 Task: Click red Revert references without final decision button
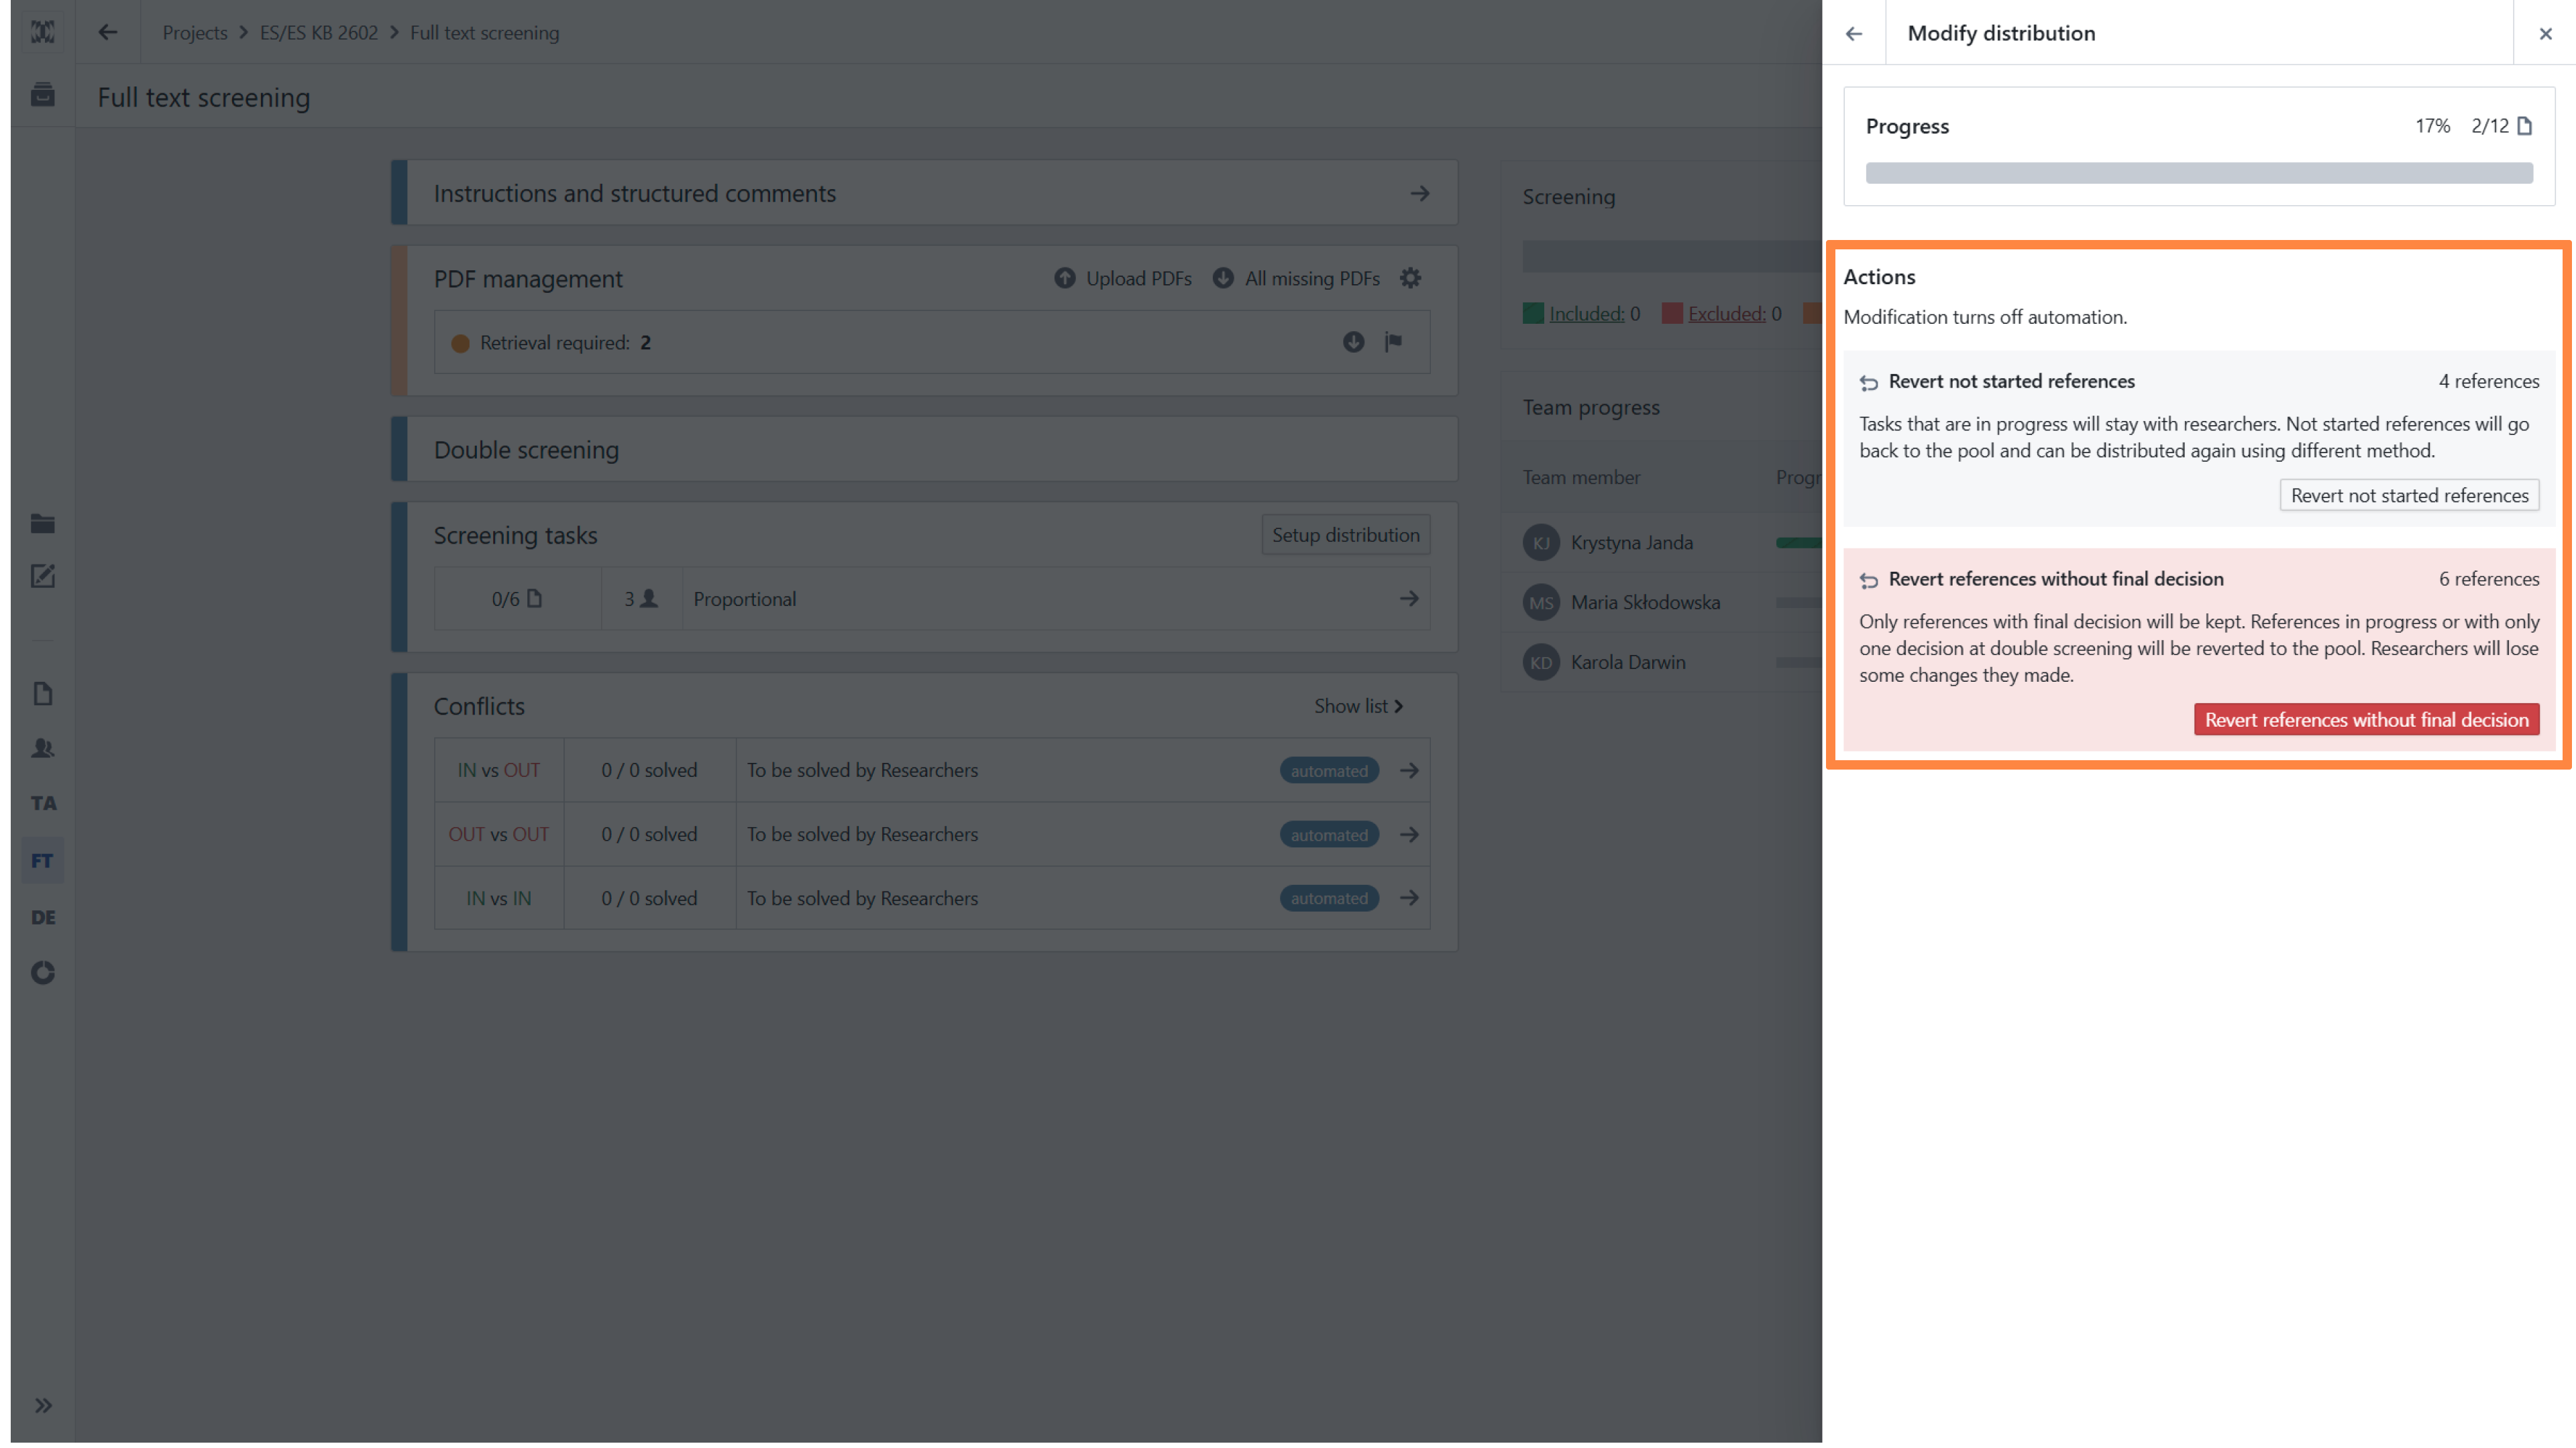(2366, 719)
